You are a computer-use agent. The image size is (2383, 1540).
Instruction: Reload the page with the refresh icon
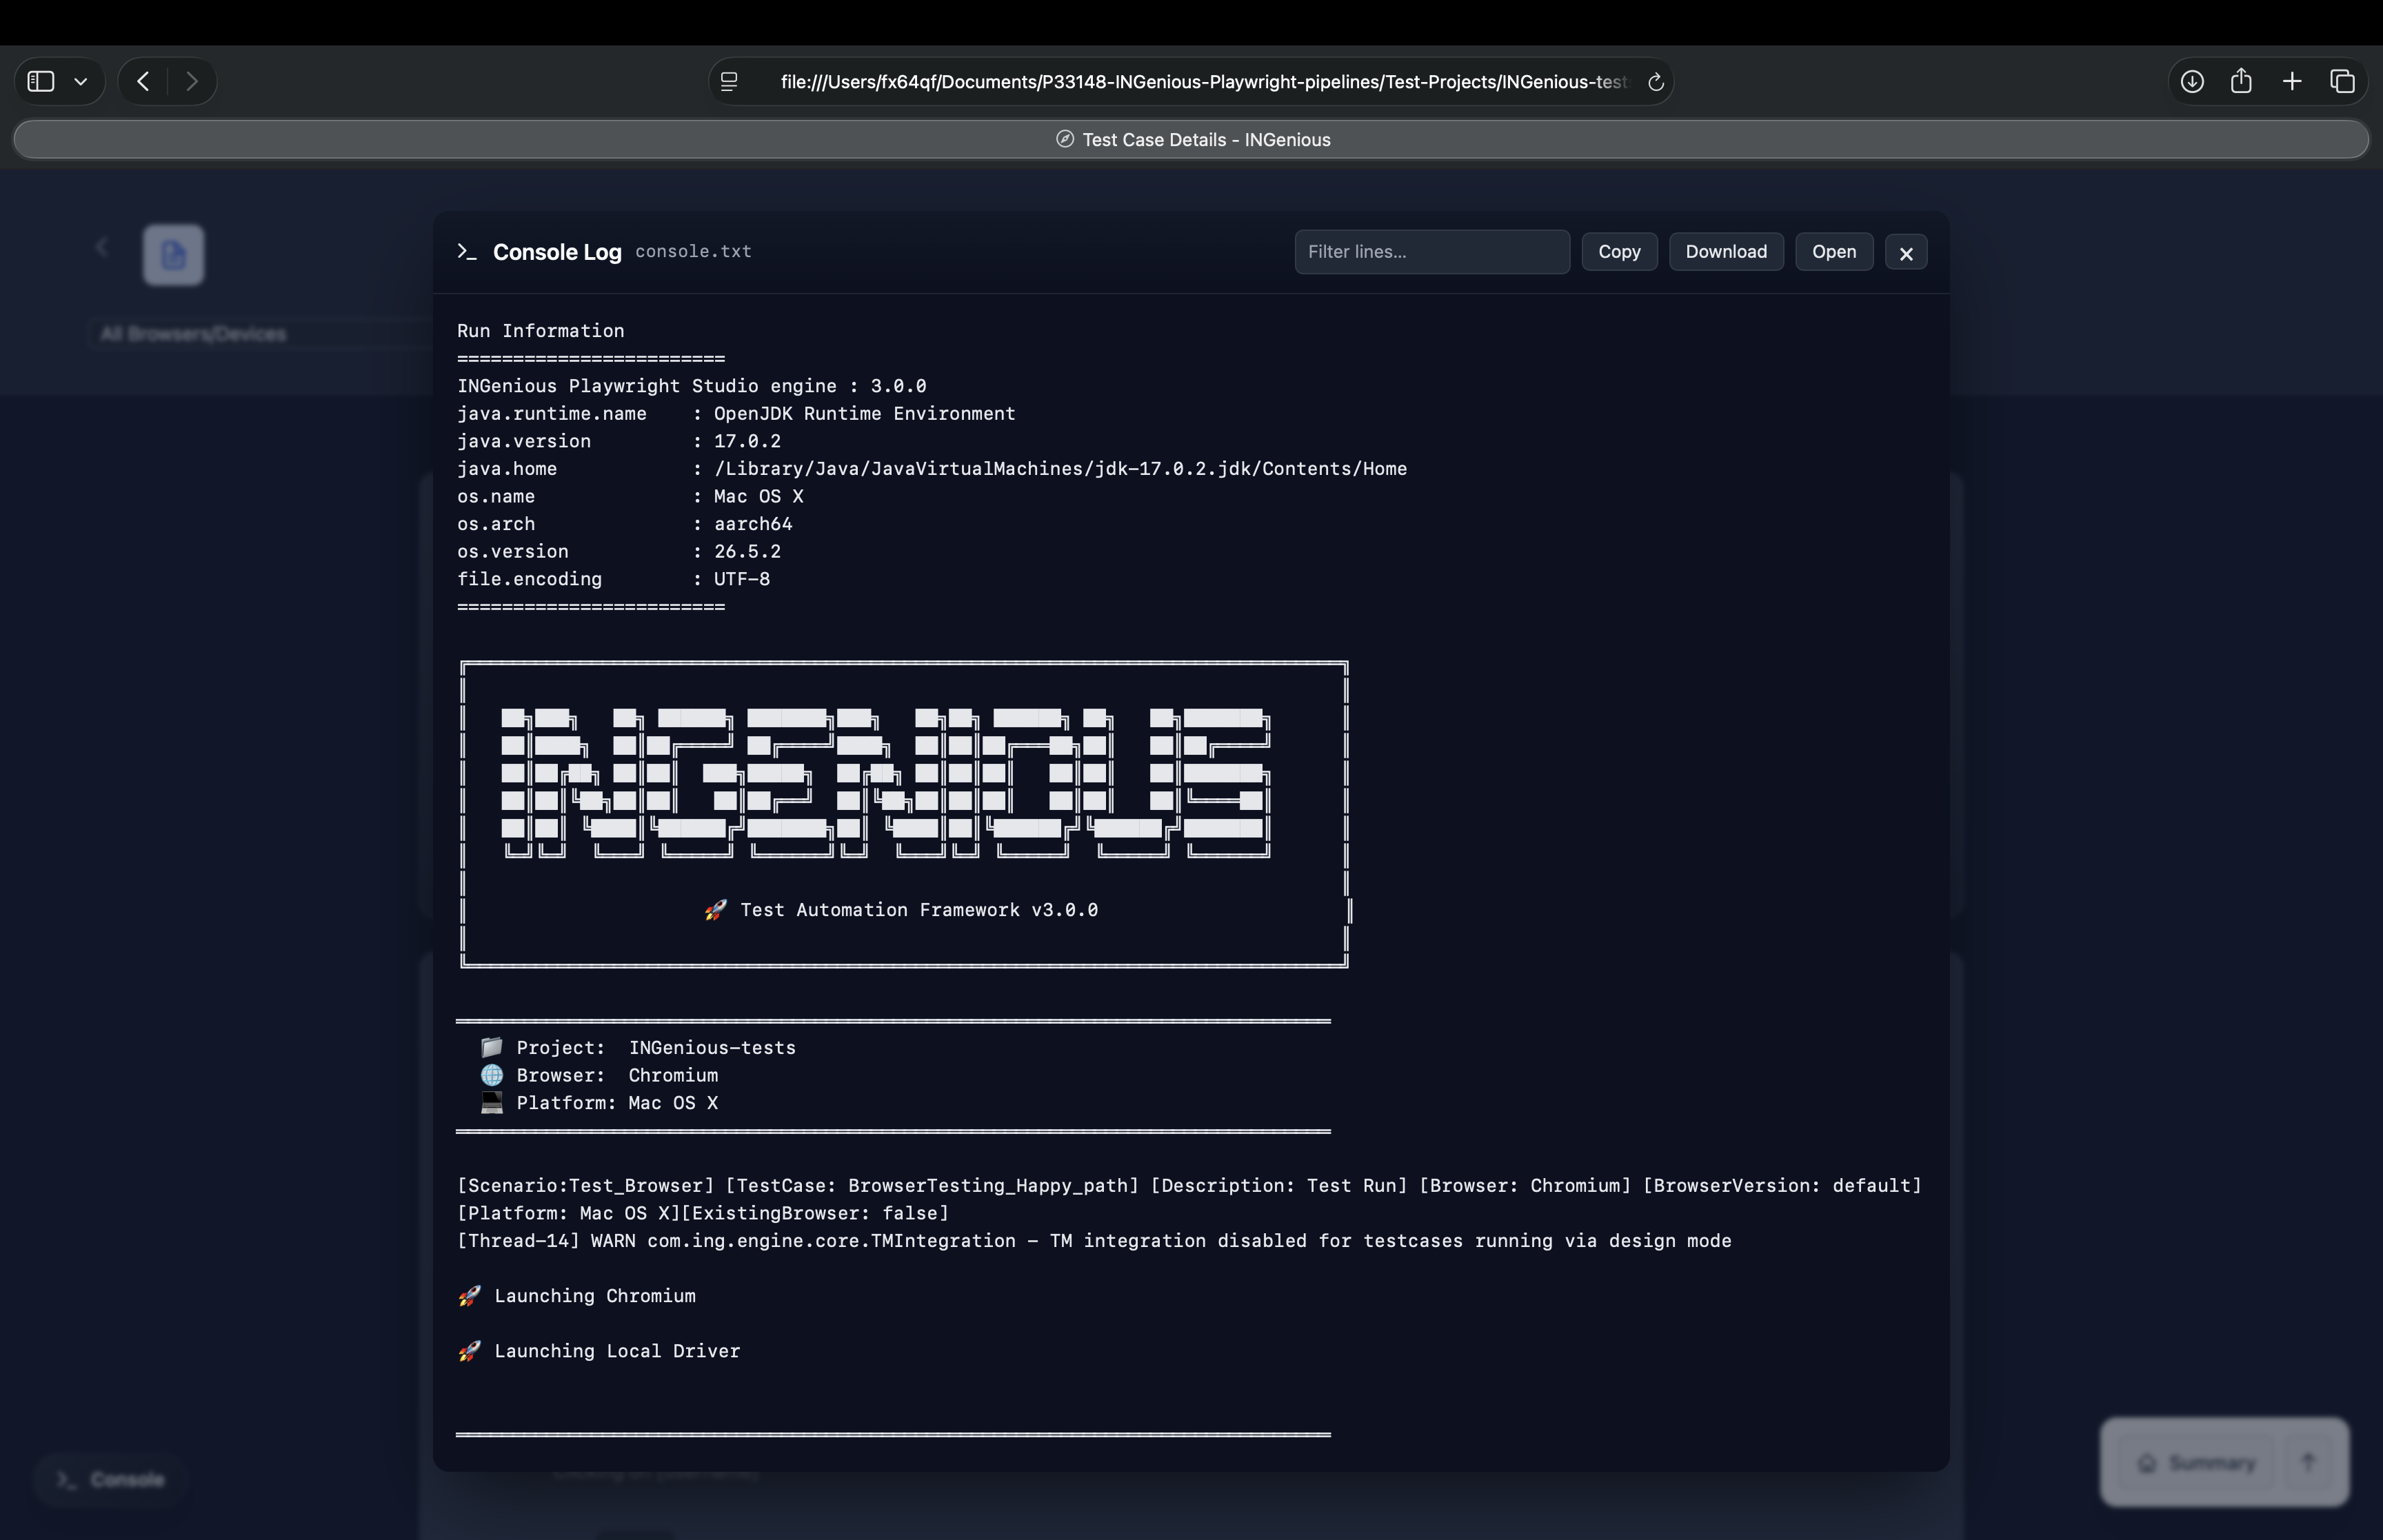click(x=1655, y=82)
